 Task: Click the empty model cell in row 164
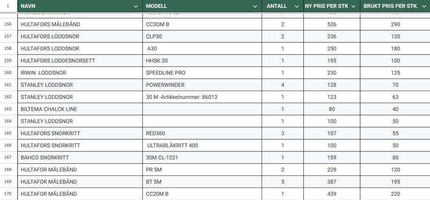point(202,121)
